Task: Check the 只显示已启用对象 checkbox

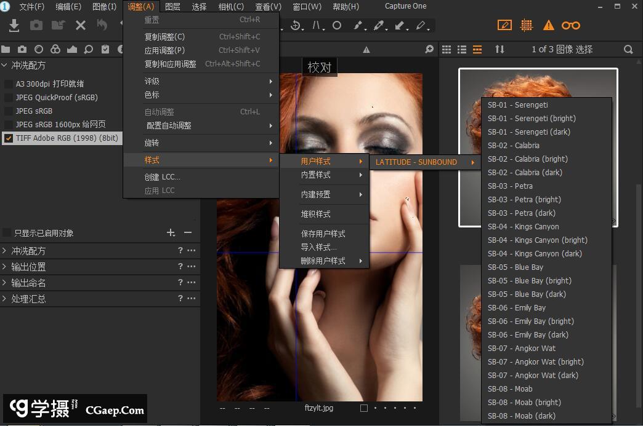Action: [x=7, y=233]
